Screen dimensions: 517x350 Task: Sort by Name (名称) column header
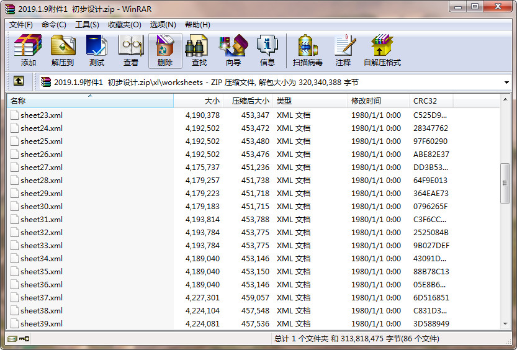90,101
